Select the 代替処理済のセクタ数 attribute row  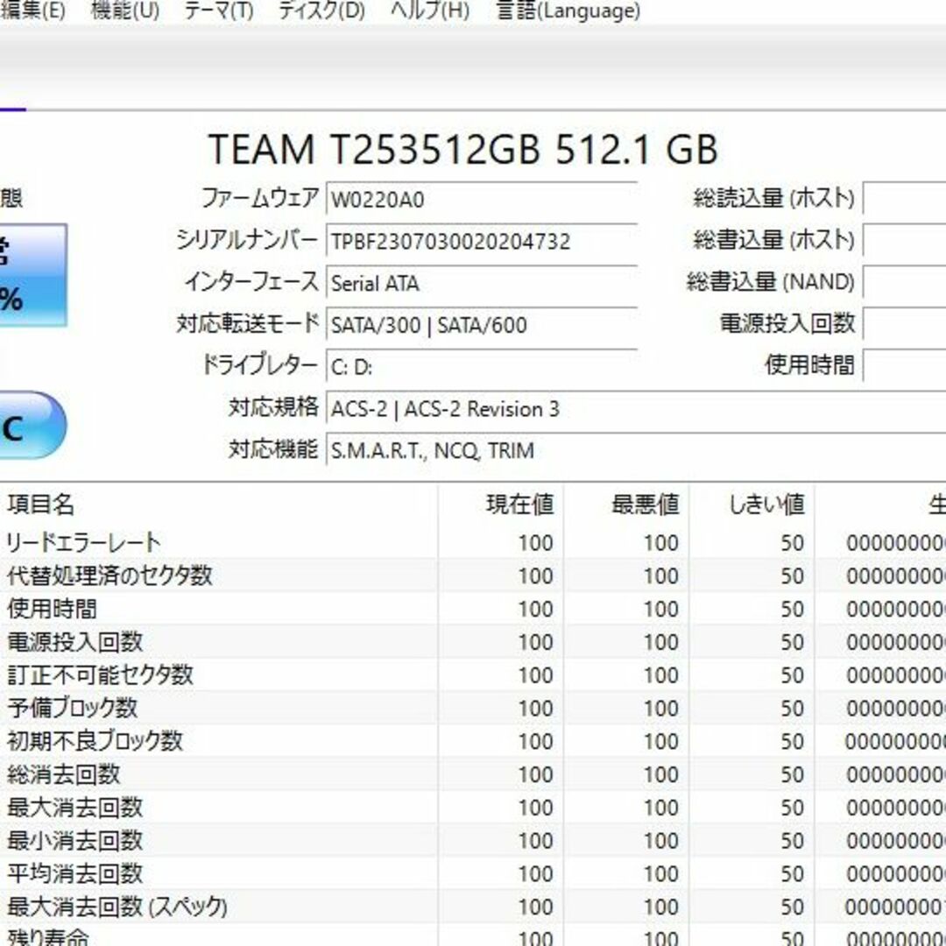tap(473, 576)
